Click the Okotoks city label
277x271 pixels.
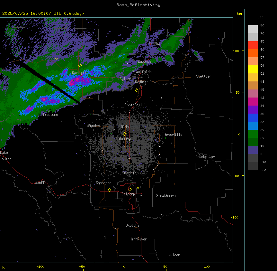click(x=132, y=225)
